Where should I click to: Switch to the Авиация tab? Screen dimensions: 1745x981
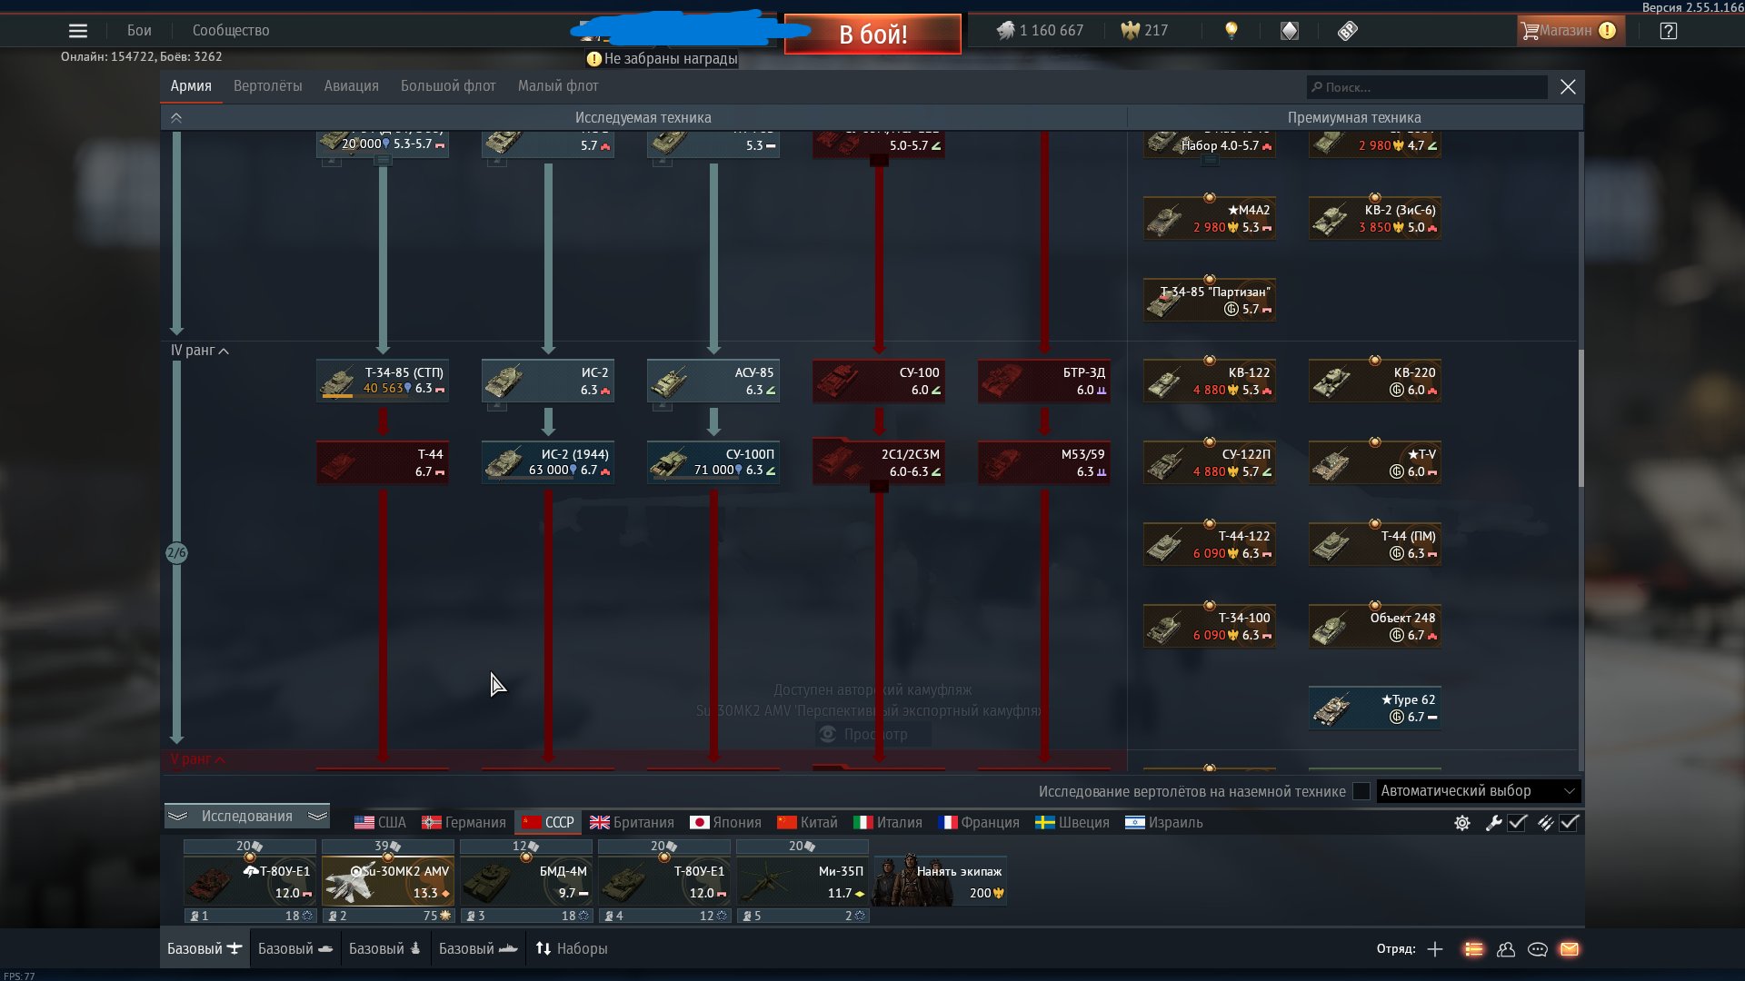pos(352,86)
